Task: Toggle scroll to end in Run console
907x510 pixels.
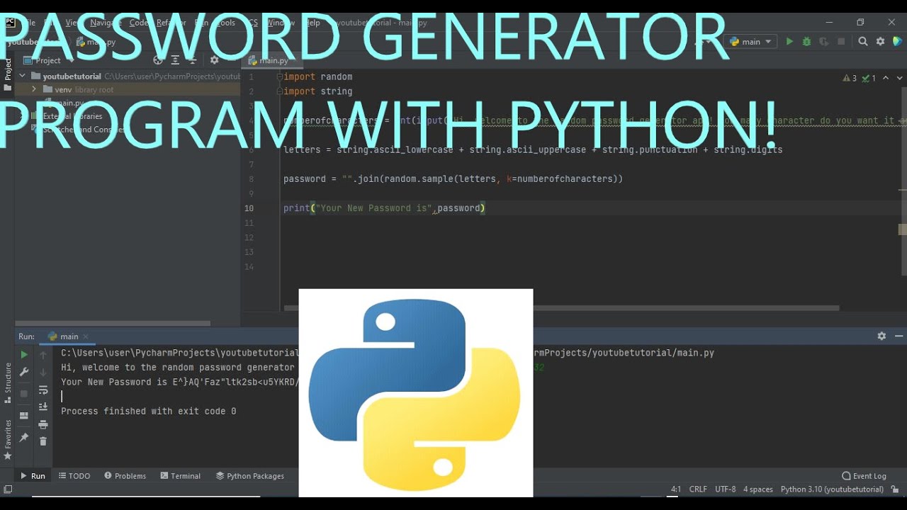Action: pos(43,407)
